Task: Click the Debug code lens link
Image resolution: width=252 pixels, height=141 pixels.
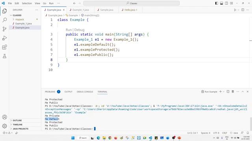Action: [79, 30]
